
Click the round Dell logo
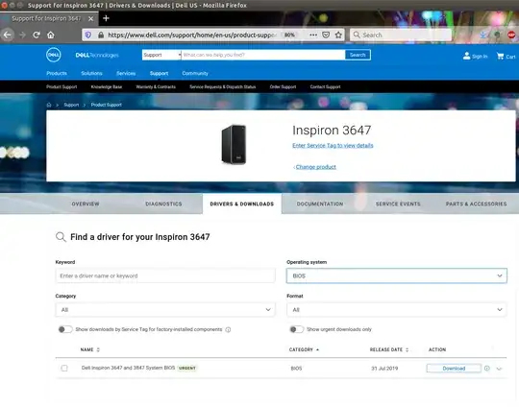click(x=53, y=55)
